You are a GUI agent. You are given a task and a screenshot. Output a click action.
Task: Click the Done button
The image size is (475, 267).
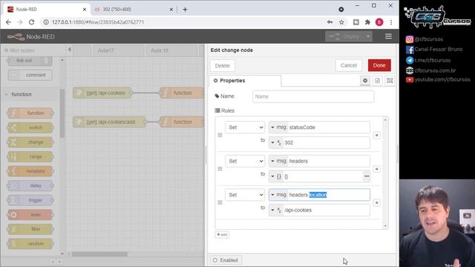tap(379, 65)
